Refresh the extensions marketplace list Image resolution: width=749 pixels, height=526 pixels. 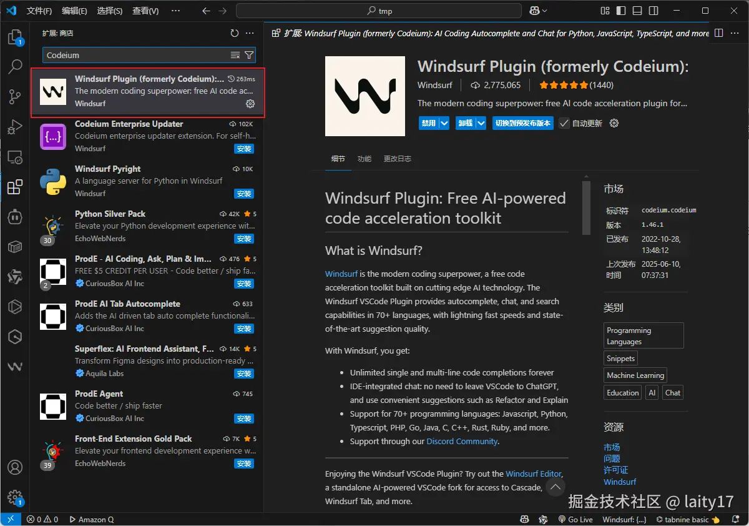(235, 33)
